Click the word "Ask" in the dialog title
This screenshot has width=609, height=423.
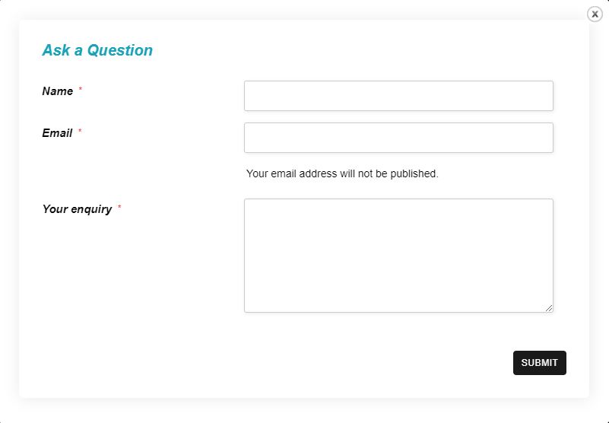[56, 50]
